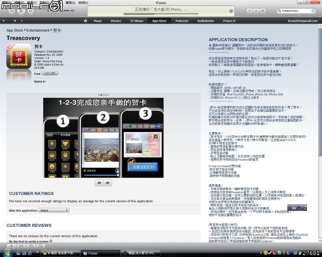Image resolution: width=322 pixels, height=257 pixels.
Task: Open the Movies store tab
Action: click(x=116, y=21)
